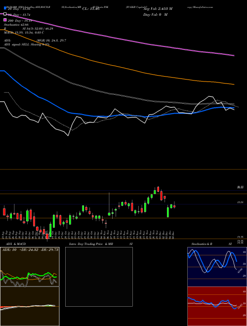Screen dimensions: 247x326
Task: Click the 'ADX signal: SELL' text
Action: pos(27,44)
